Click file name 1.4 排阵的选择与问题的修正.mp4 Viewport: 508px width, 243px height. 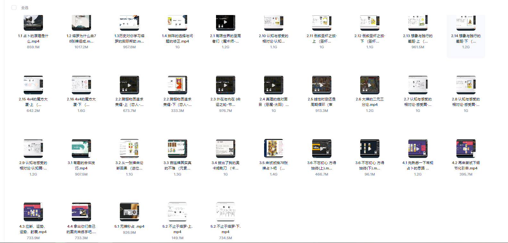tap(178, 39)
